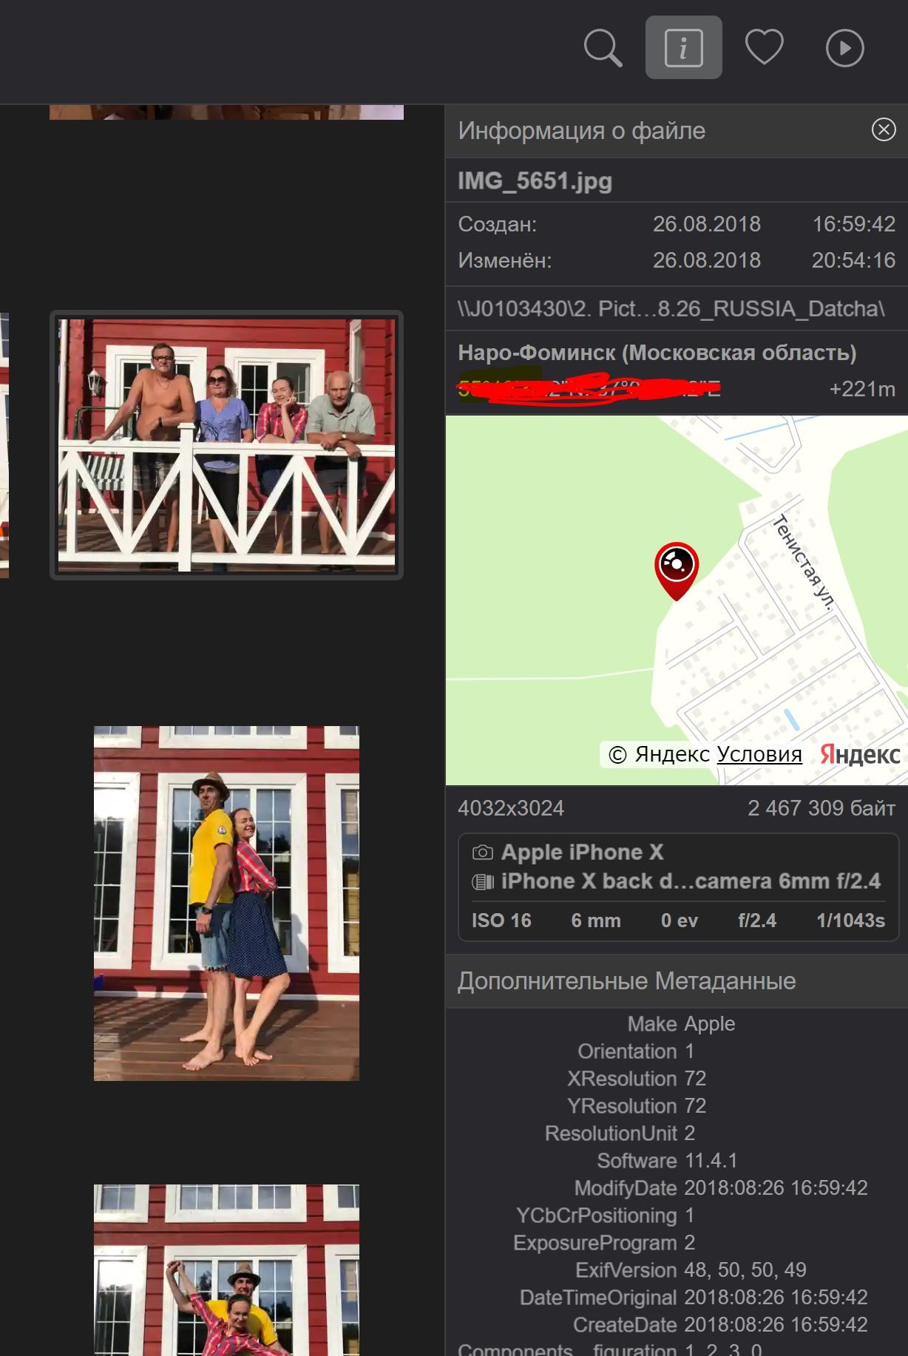Close the file information panel
908x1356 pixels.
click(884, 130)
